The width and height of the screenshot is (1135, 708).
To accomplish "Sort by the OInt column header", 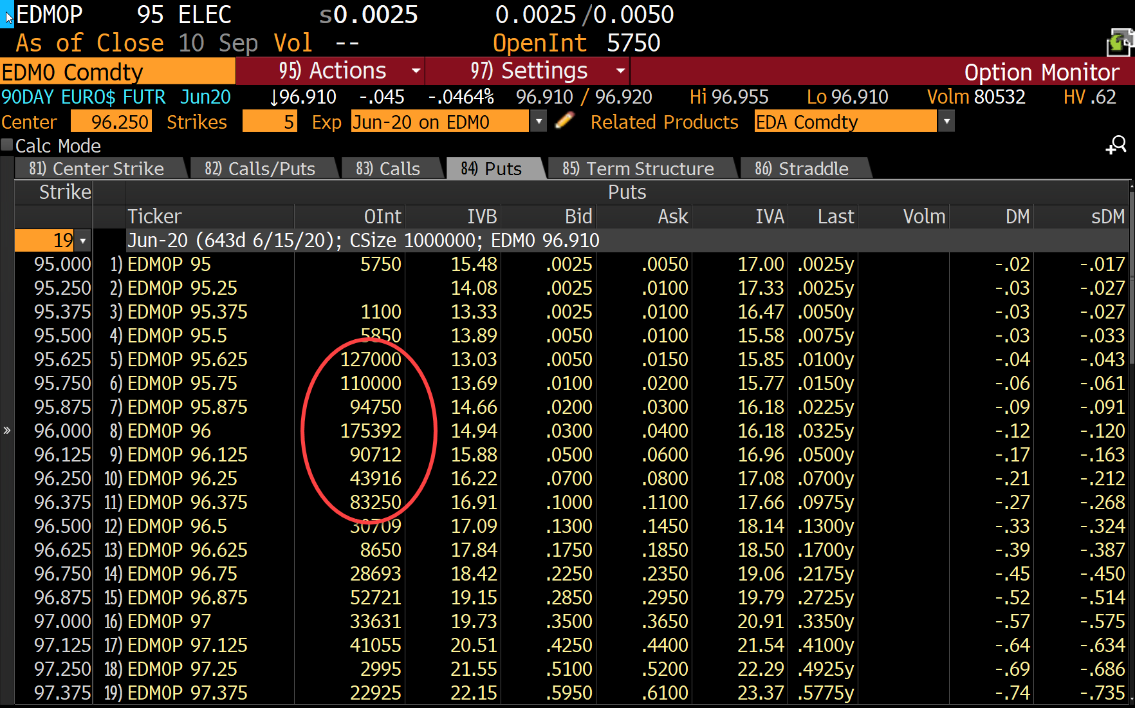I will click(382, 216).
